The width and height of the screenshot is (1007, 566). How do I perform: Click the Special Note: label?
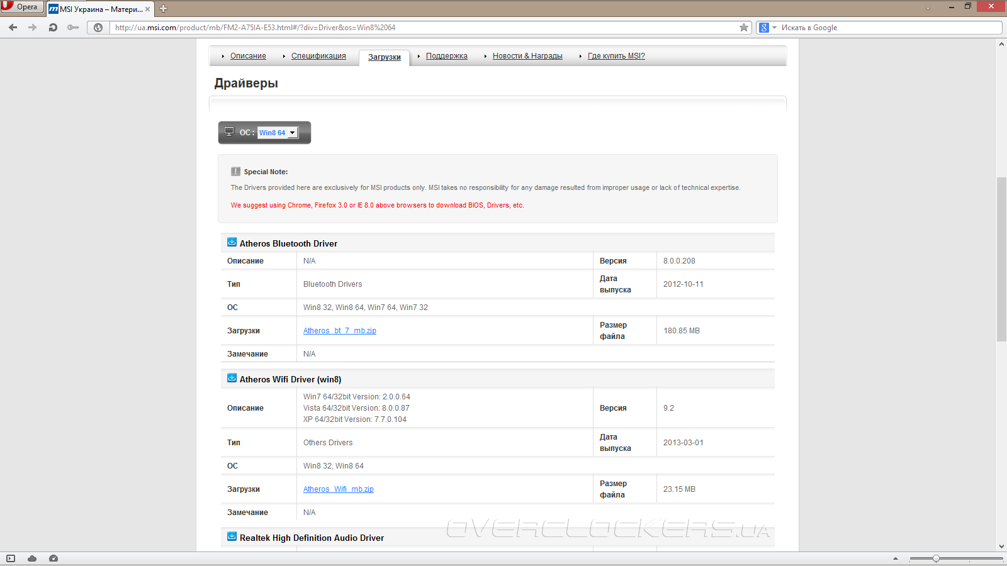point(266,172)
